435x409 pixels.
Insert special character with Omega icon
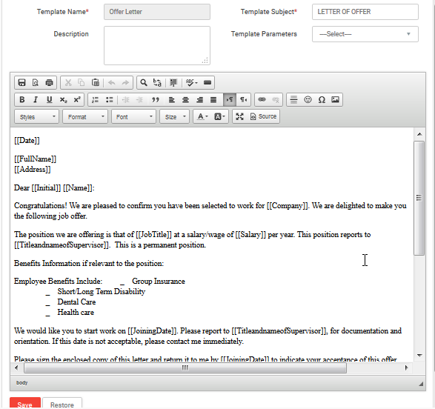(322, 99)
